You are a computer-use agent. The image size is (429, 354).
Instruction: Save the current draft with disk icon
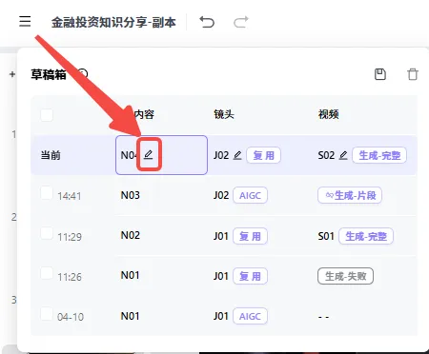380,74
